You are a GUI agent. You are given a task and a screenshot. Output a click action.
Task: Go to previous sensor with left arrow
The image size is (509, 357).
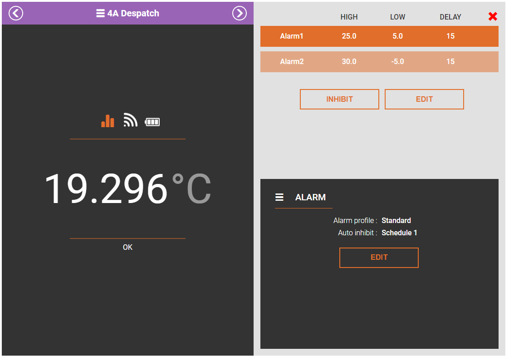coord(15,13)
